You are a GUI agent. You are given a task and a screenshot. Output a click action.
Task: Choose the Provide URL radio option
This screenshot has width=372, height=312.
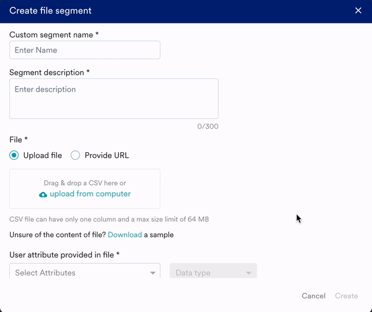75,155
